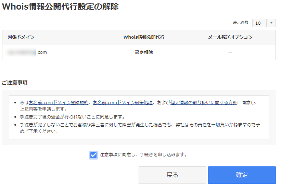
Task: Click the blue 確定 confirm button
Action: pyautogui.click(x=242, y=175)
